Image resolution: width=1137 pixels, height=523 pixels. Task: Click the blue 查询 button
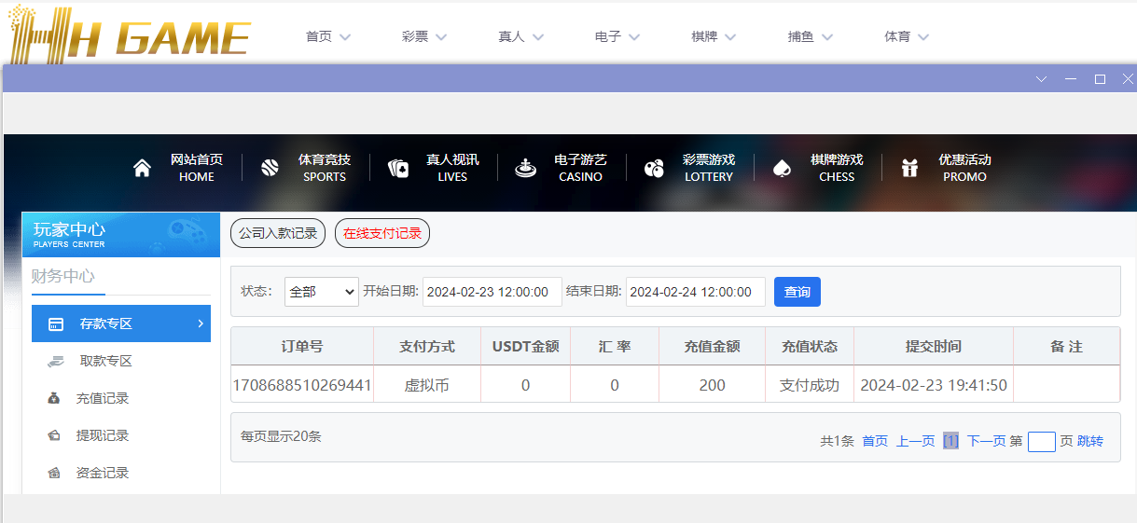pyautogui.click(x=797, y=292)
